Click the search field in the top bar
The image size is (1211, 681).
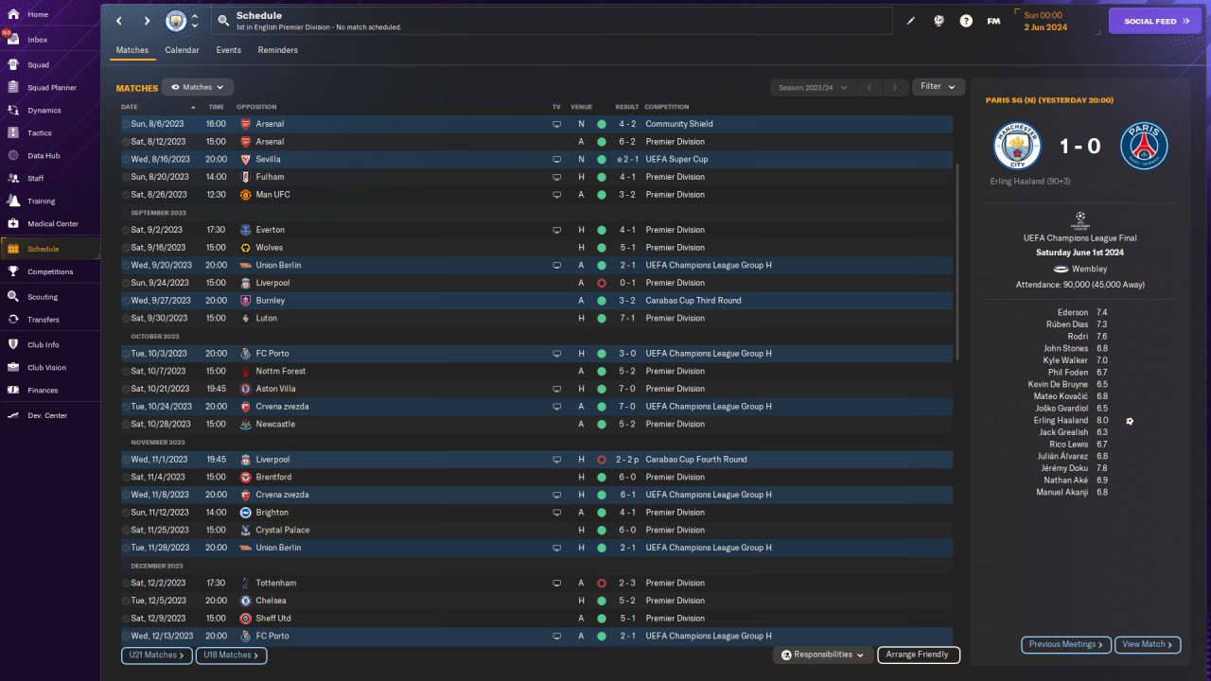[x=552, y=21]
